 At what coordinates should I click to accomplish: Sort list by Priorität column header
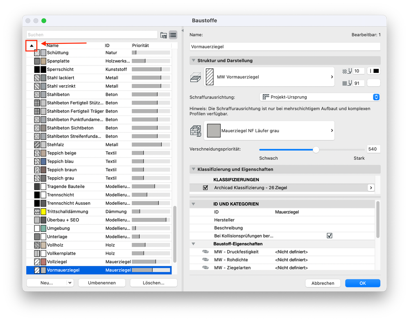point(151,45)
